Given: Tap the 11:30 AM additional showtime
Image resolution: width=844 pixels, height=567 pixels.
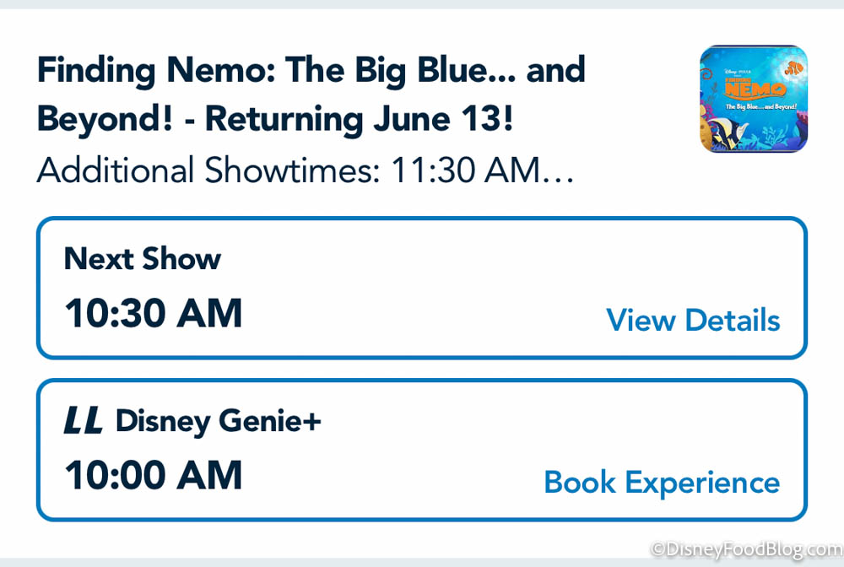Looking at the screenshot, I should pyautogui.click(x=464, y=171).
